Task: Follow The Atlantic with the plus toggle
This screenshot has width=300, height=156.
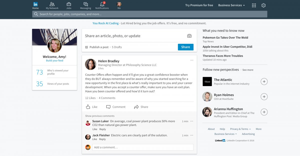Action: (x=264, y=81)
